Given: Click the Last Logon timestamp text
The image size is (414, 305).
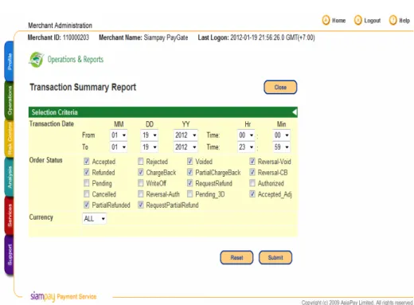Looking at the screenshot, I should (256, 37).
